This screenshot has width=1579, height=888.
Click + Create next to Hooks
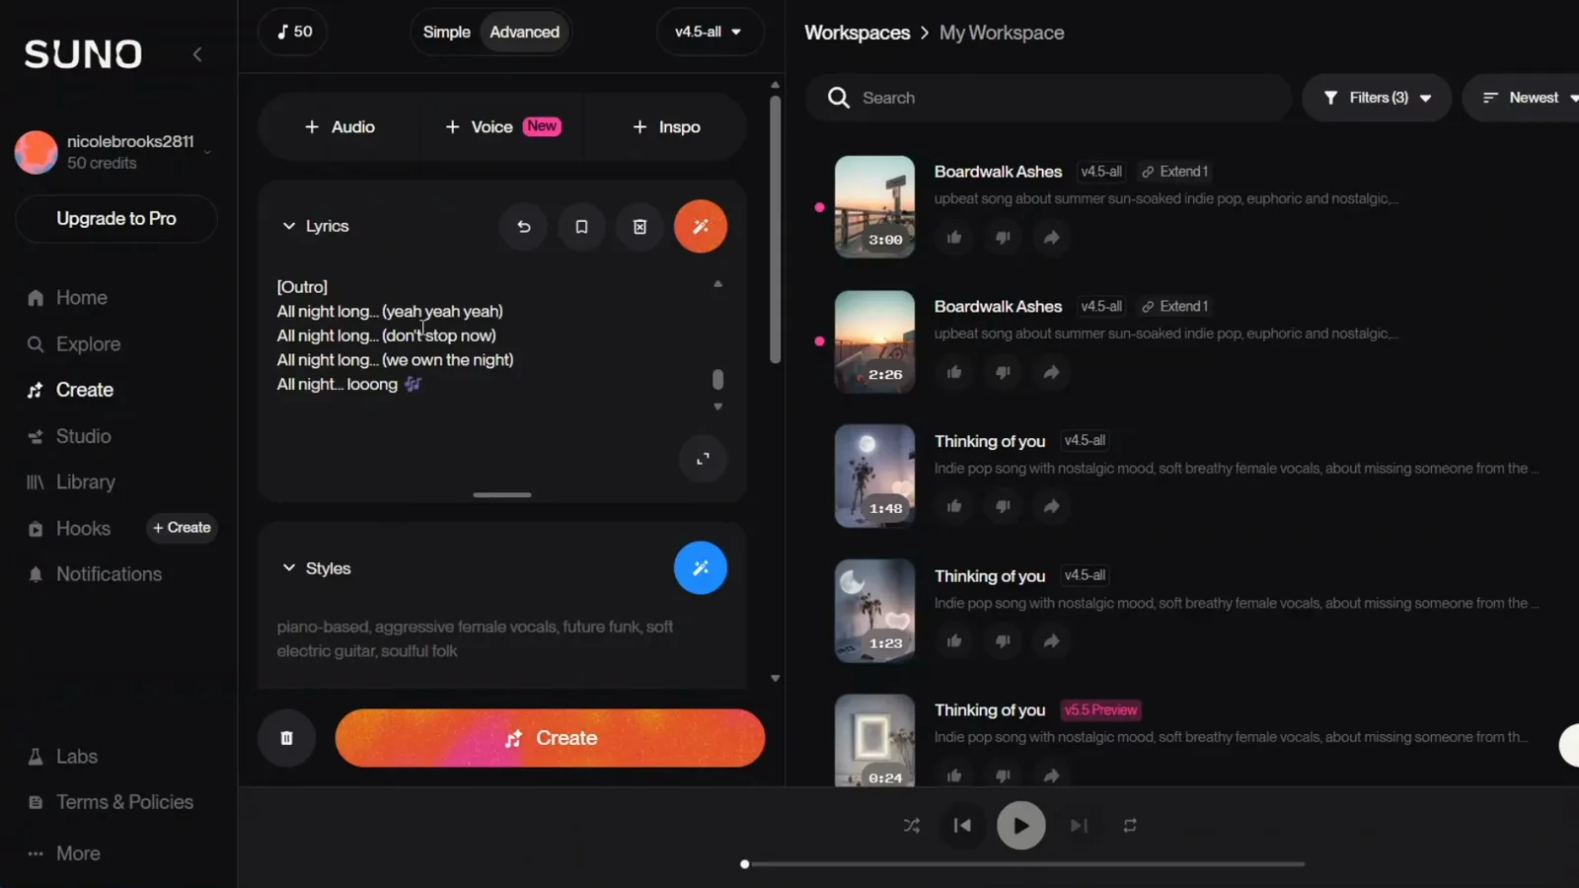click(x=182, y=528)
